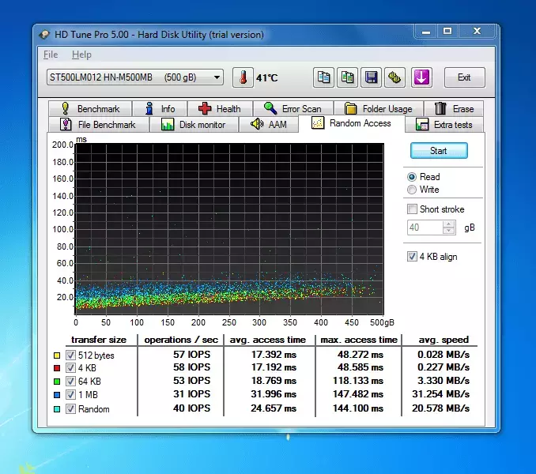536x474 pixels.
Task: Click the 41°C temperature reading
Action: [x=267, y=78]
